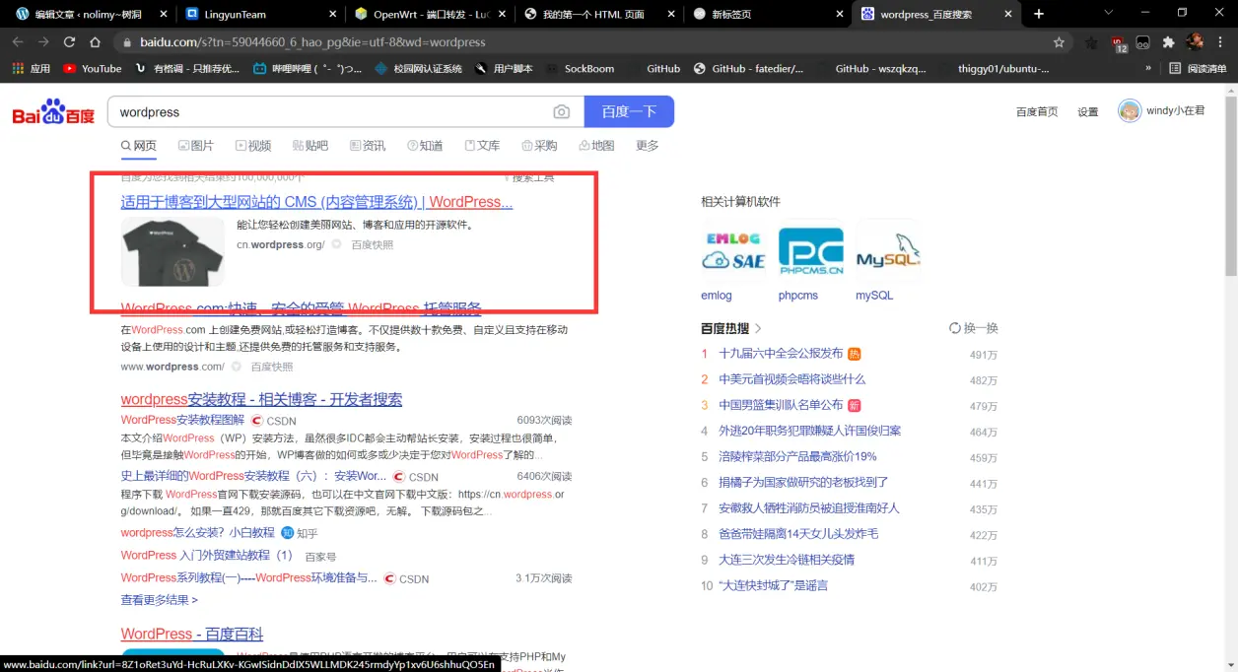Expand 更多 search categories
1238x672 pixels.
click(x=647, y=146)
